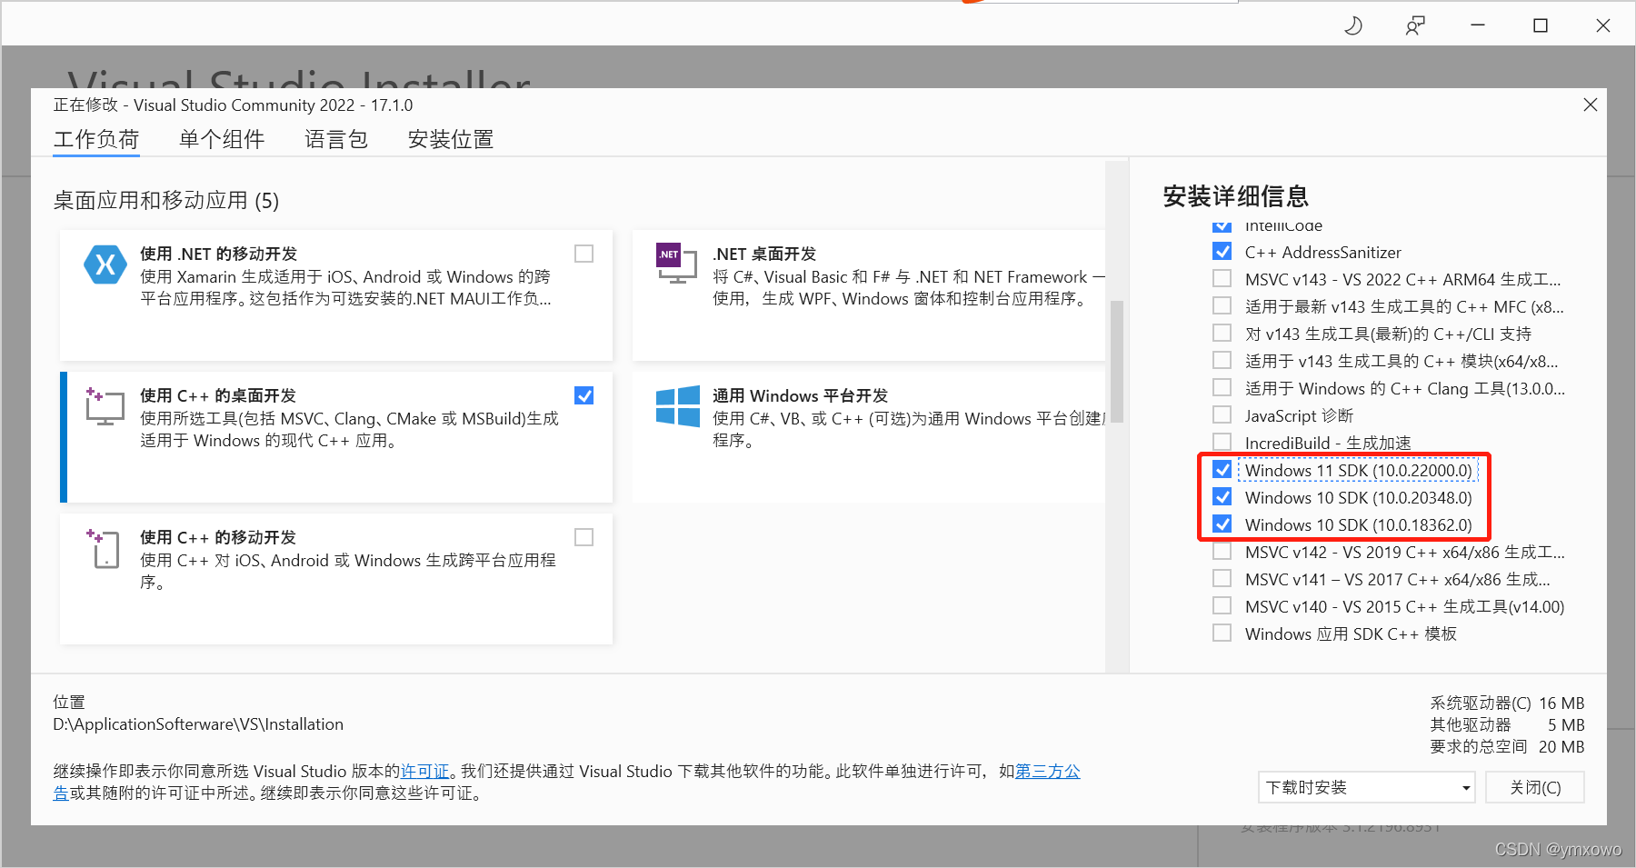Click the Xamarin .NET mobile development icon
The image size is (1636, 868).
[105, 264]
